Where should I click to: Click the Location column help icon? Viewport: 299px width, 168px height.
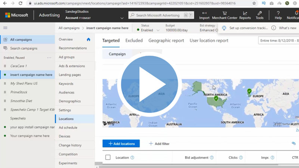(x=132, y=158)
